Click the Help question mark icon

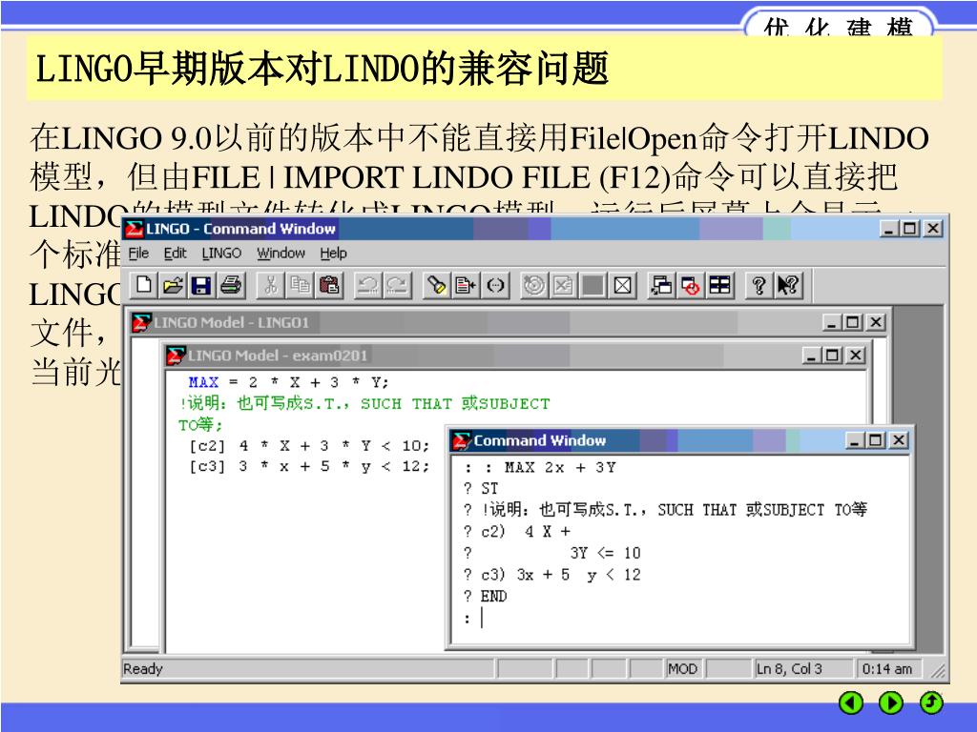coord(759,286)
